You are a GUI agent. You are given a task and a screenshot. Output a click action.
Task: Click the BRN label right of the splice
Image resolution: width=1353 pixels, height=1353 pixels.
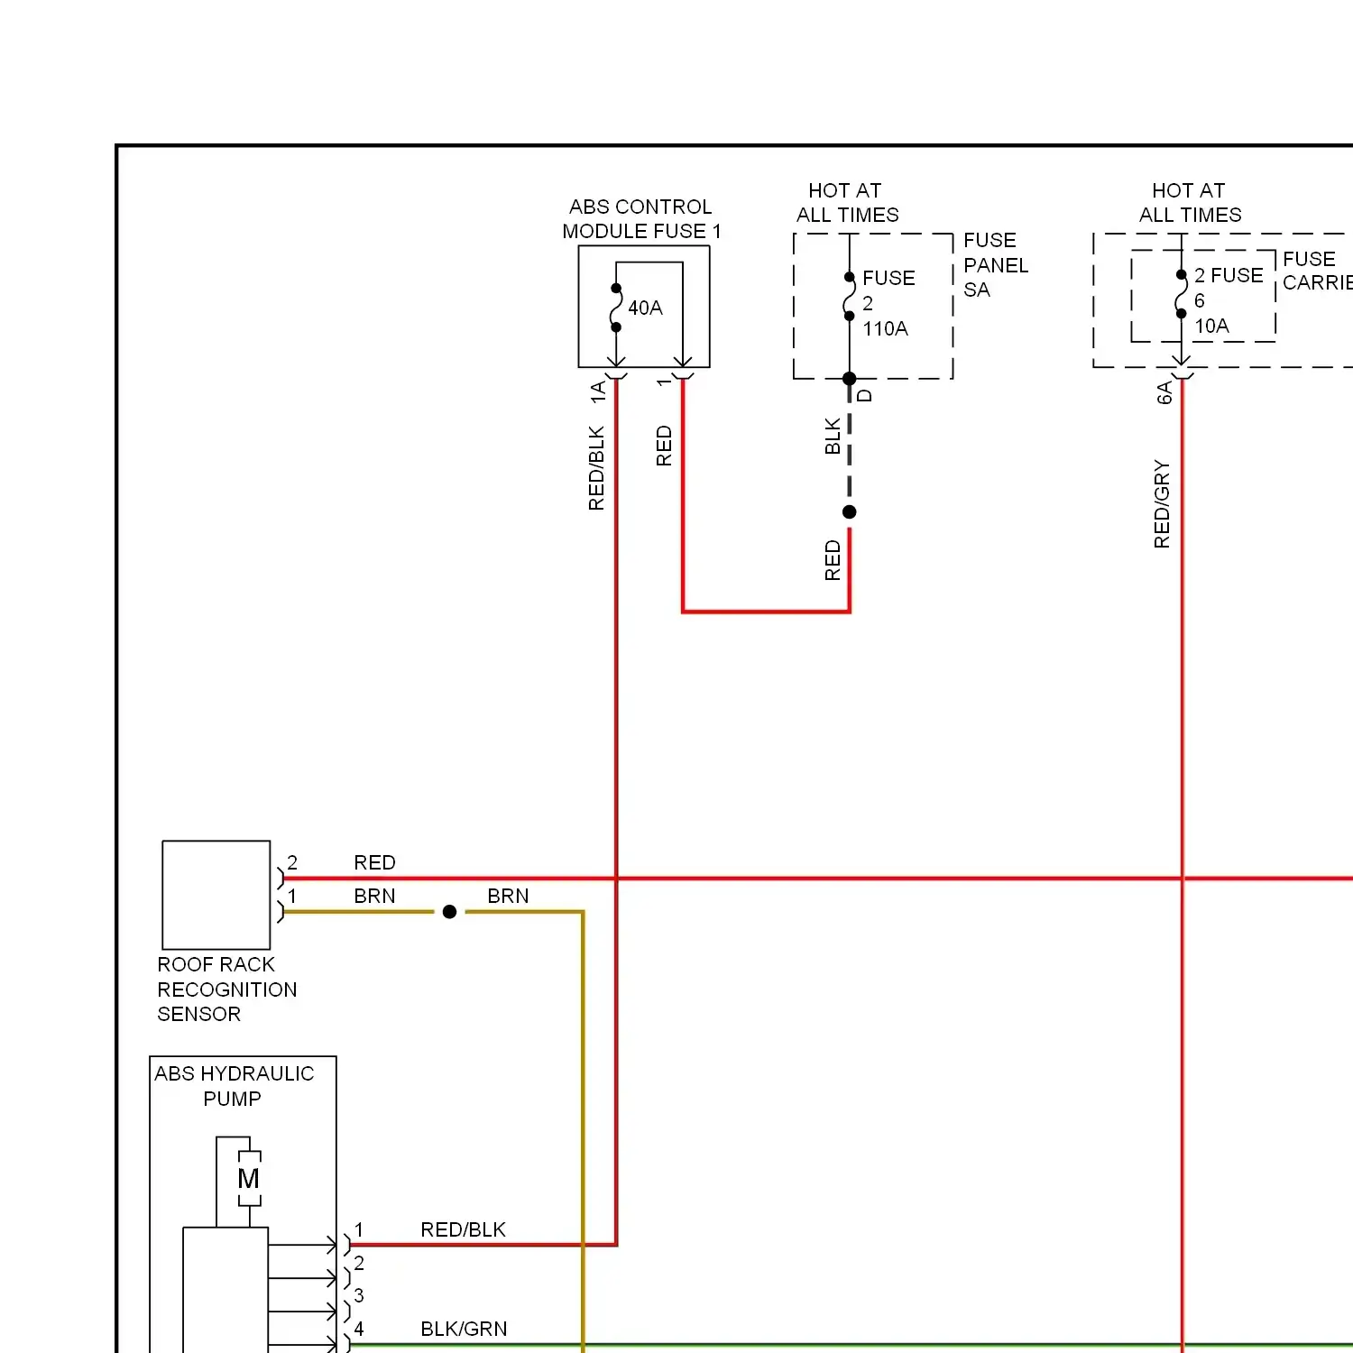click(x=508, y=897)
